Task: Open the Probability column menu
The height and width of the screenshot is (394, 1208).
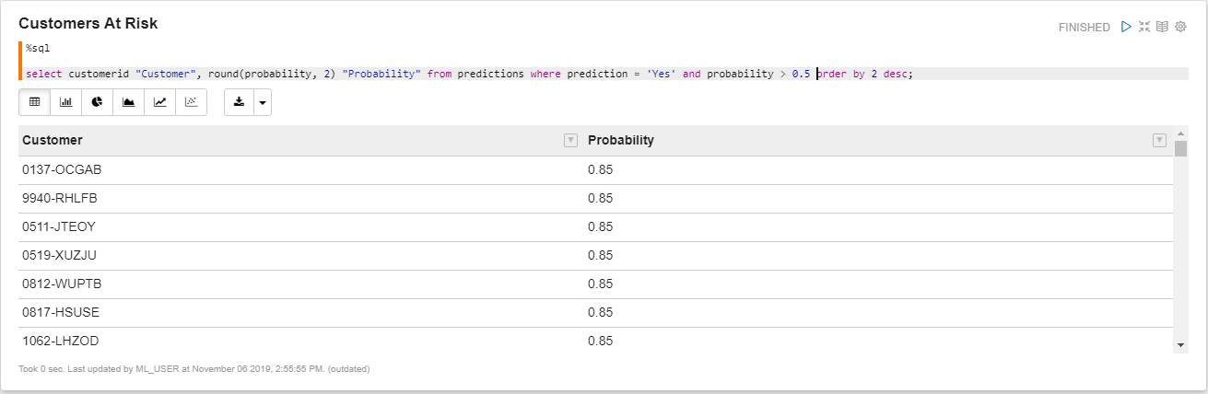Action: 1160,140
